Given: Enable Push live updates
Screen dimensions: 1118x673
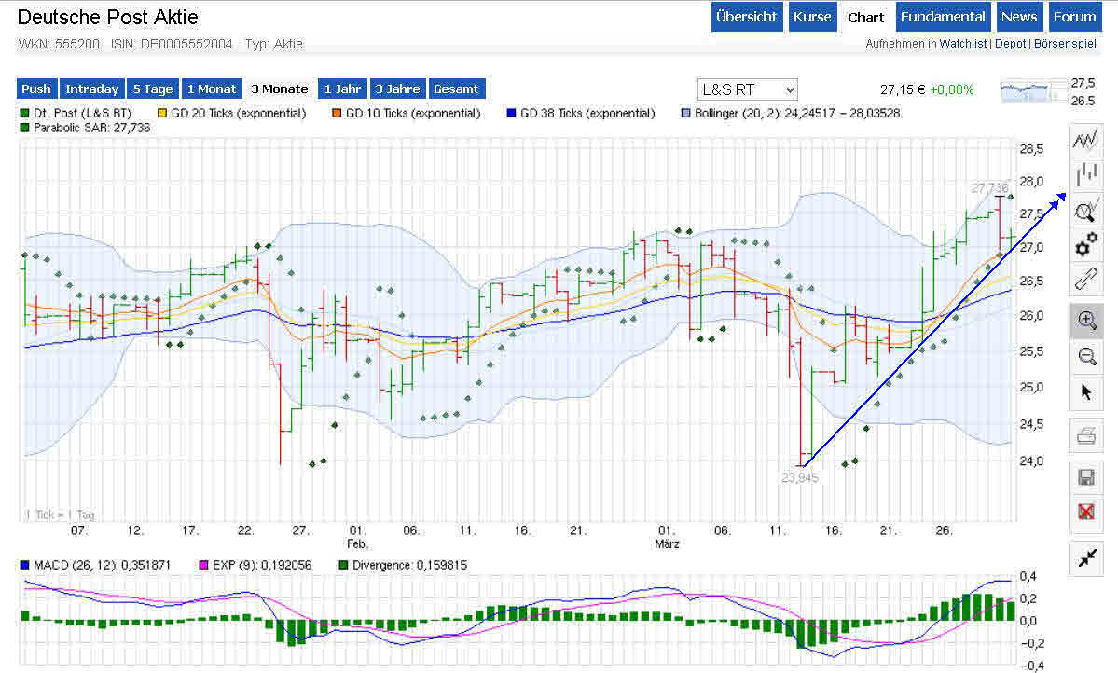Looking at the screenshot, I should [x=36, y=89].
